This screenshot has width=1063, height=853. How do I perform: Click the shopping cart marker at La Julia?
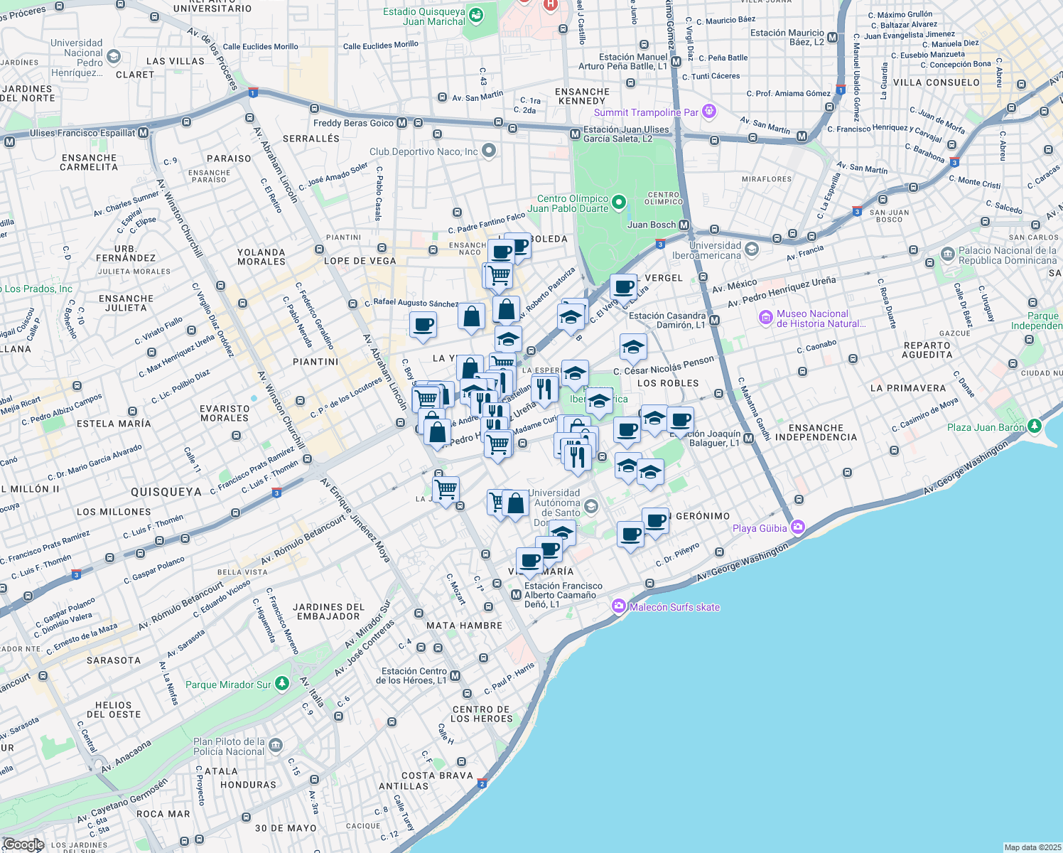446,490
